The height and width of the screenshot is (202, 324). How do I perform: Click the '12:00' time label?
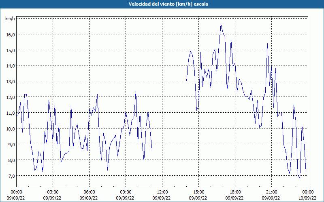(x=162, y=192)
